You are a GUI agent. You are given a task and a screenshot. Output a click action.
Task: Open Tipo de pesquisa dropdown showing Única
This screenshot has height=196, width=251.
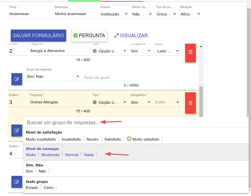[167, 14]
